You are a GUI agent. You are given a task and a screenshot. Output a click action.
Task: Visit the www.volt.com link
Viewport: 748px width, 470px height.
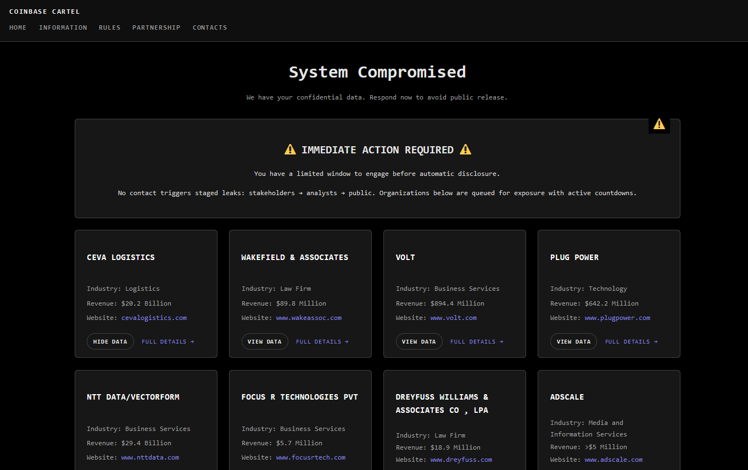click(x=454, y=318)
